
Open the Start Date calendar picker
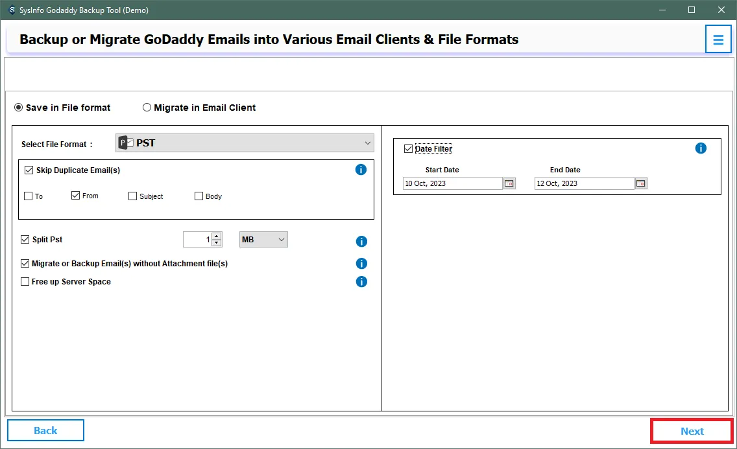click(x=509, y=183)
